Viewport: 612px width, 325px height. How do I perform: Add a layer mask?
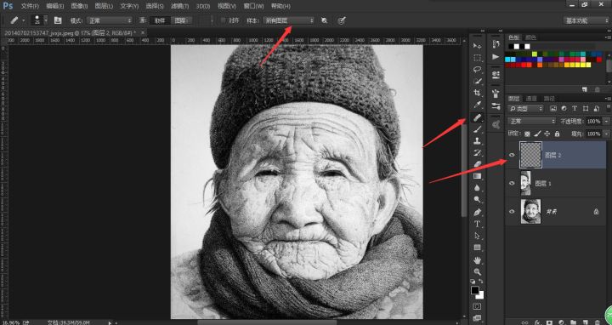coord(549,322)
